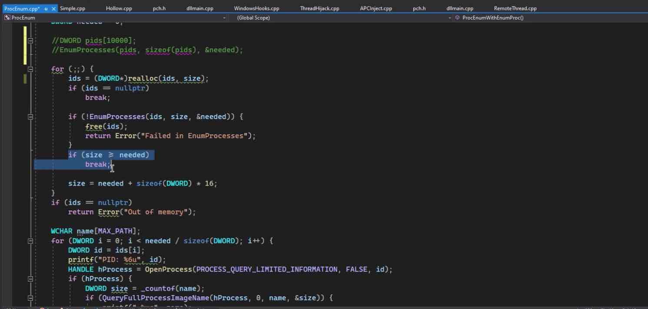Viewport: 648px width, 309px height.
Task: Switch to the APCInject.cpp tab
Action: pos(376,8)
